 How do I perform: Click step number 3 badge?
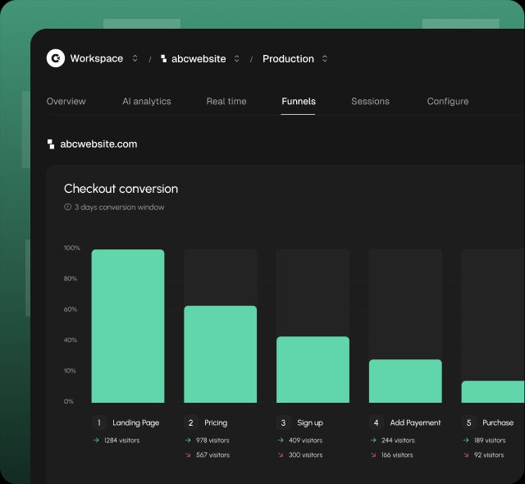[283, 422]
